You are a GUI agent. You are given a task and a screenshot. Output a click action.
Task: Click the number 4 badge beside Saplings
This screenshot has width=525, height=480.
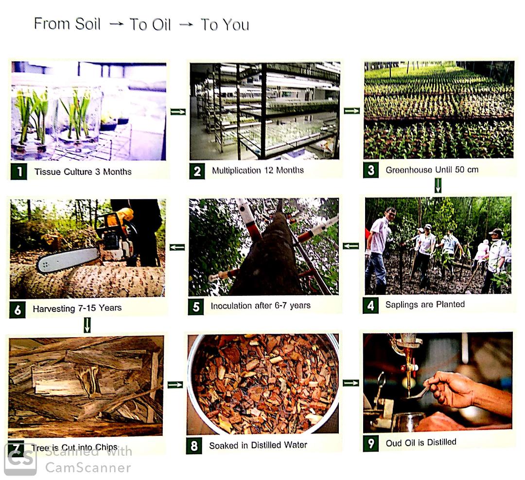coord(371,305)
